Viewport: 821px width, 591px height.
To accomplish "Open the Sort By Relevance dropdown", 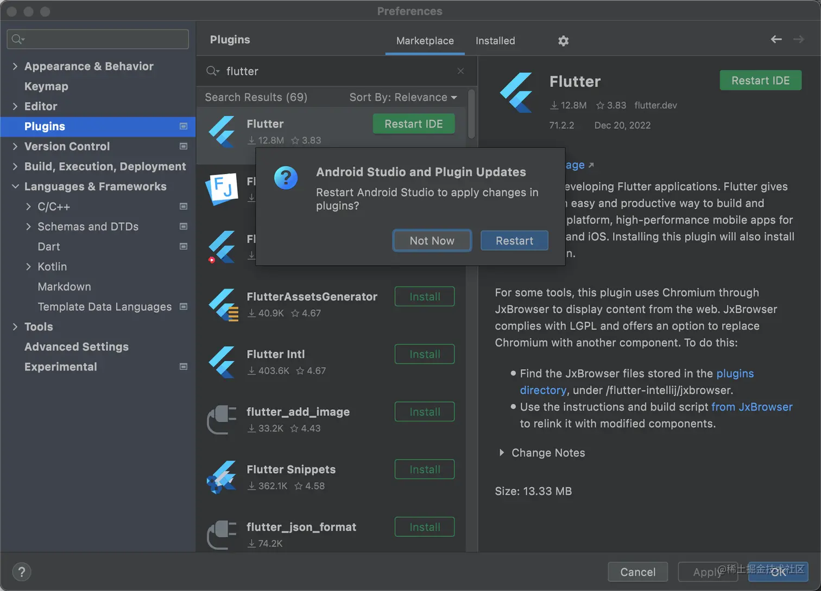I will pyautogui.click(x=403, y=97).
